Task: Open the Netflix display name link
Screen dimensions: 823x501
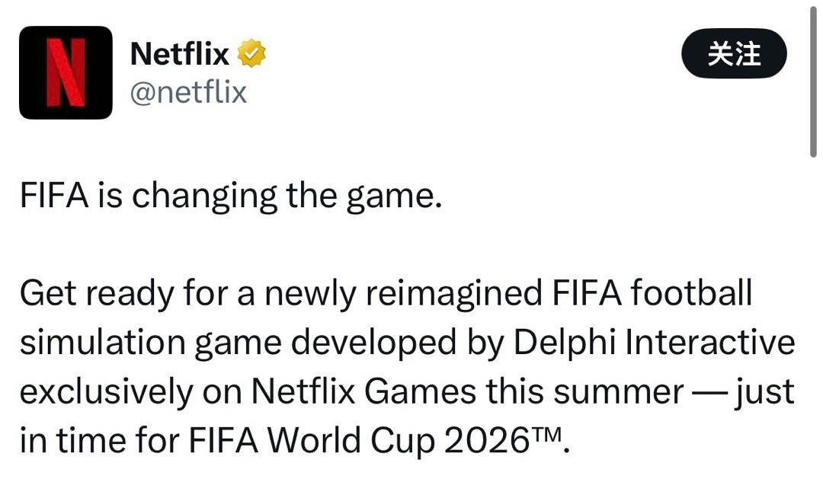Action: [179, 54]
